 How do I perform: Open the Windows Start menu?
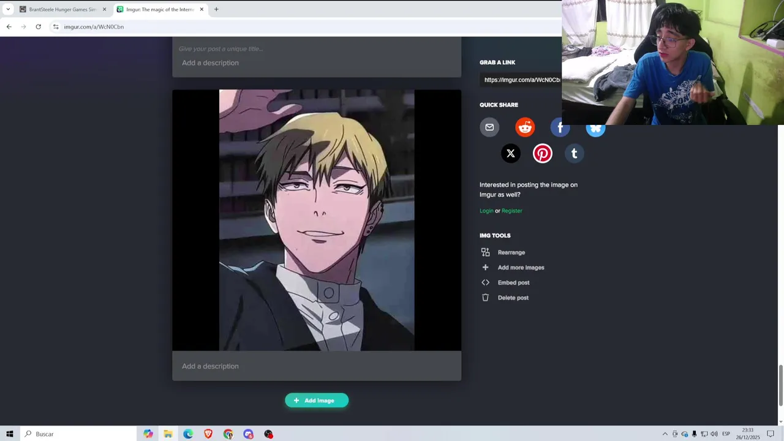[10, 434]
